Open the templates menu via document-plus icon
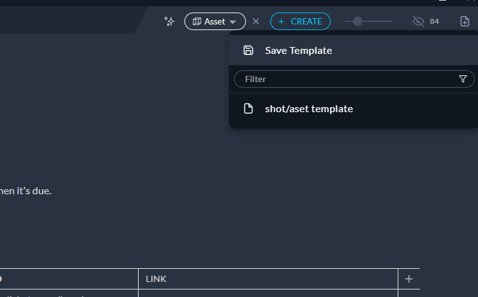This screenshot has width=478, height=297. (x=464, y=21)
